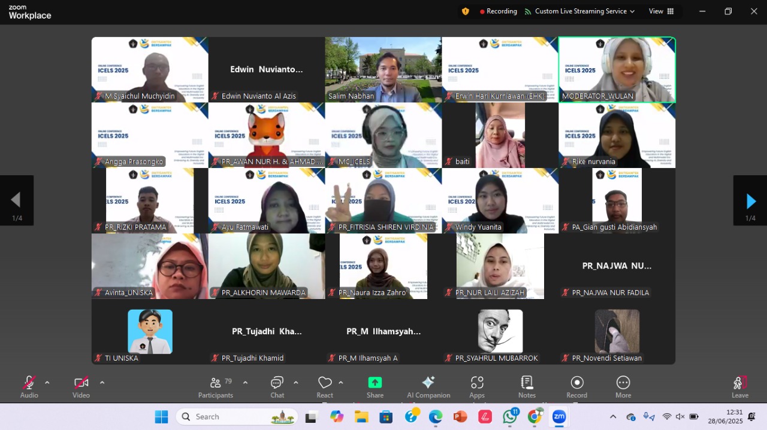The image size is (767, 430).
Task: Open AI Companion
Action: pos(428,386)
